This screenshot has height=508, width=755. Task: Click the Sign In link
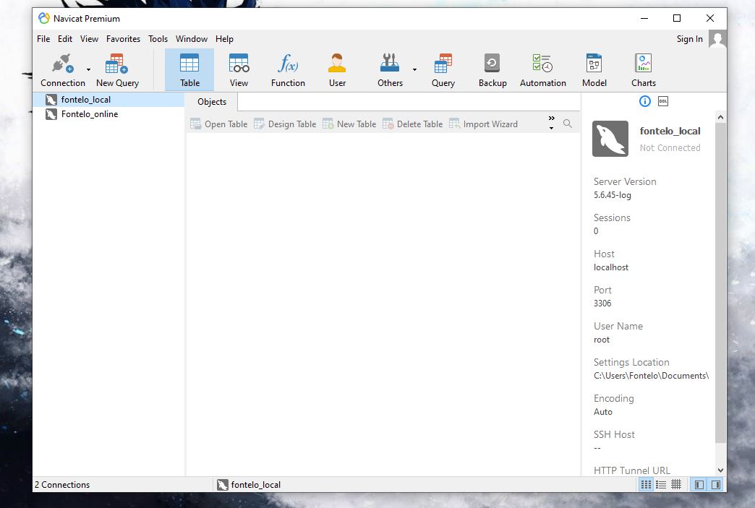[689, 39]
